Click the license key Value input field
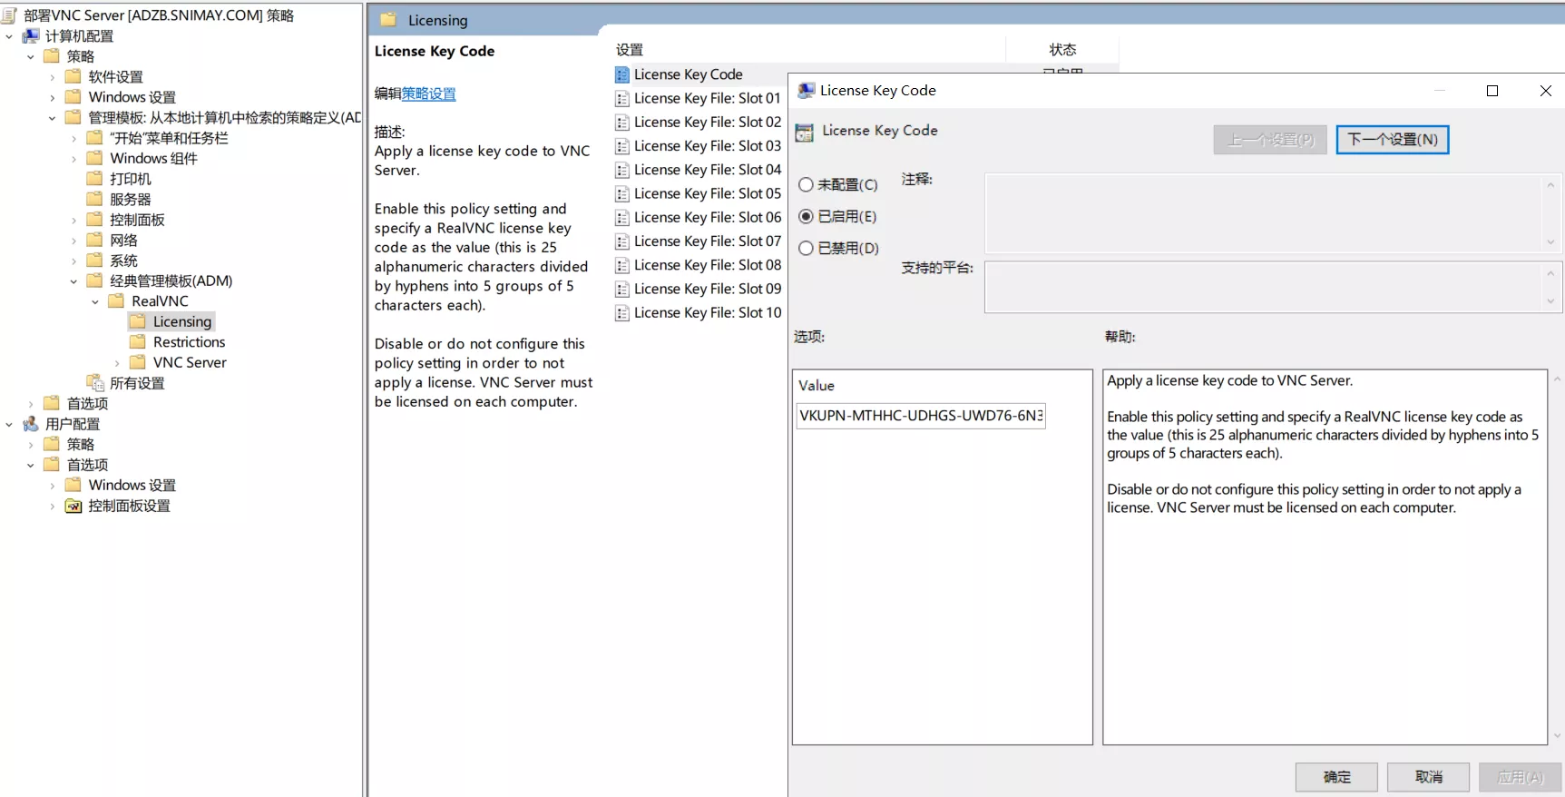This screenshot has height=797, width=1565. pyautogui.click(x=920, y=416)
